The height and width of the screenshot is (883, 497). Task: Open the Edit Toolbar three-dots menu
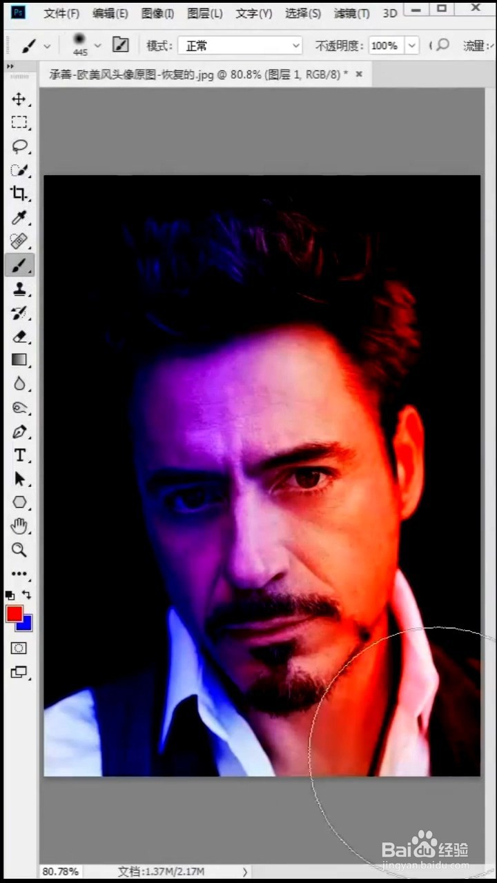point(19,573)
